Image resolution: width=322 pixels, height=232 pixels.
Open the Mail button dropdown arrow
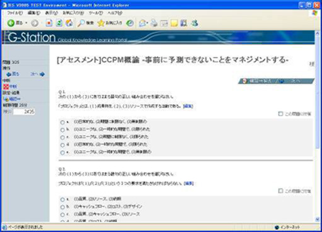(x=147, y=23)
